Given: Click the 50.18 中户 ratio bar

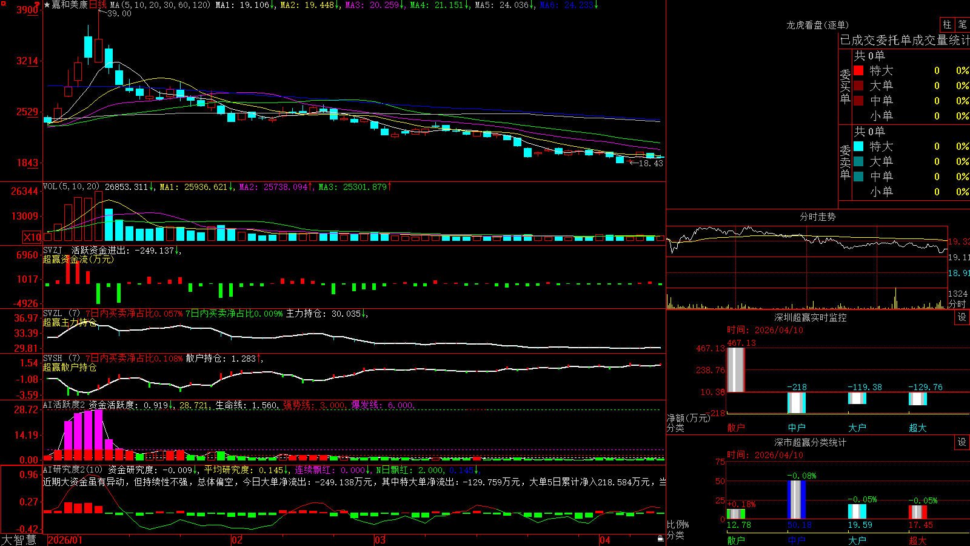Looking at the screenshot, I should (x=797, y=500).
